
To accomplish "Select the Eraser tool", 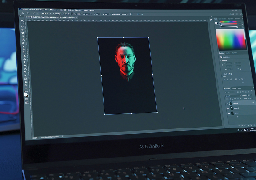I will coord(24,56).
